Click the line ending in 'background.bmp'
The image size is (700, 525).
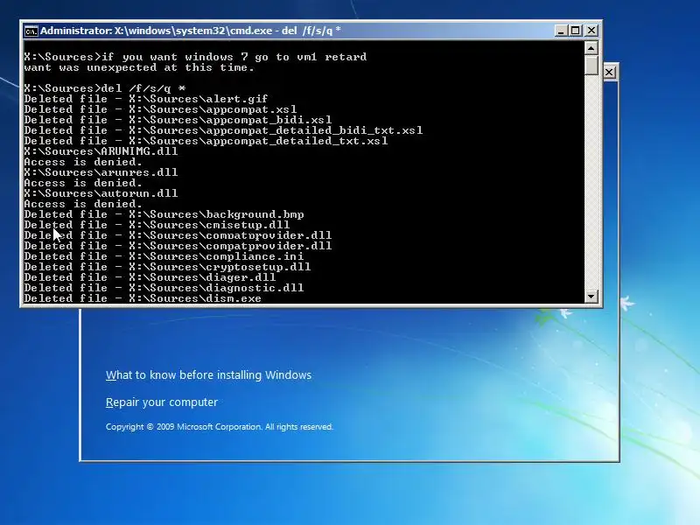[x=164, y=214]
